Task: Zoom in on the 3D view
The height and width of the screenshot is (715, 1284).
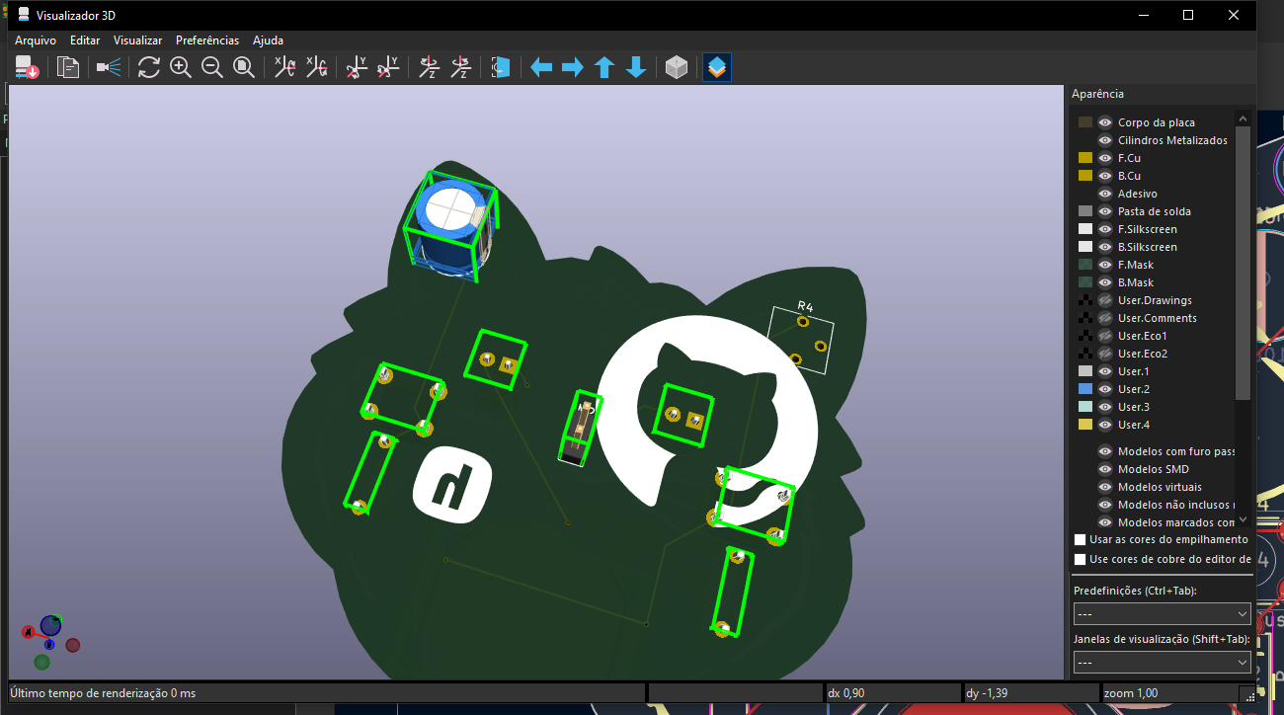Action: point(181,67)
